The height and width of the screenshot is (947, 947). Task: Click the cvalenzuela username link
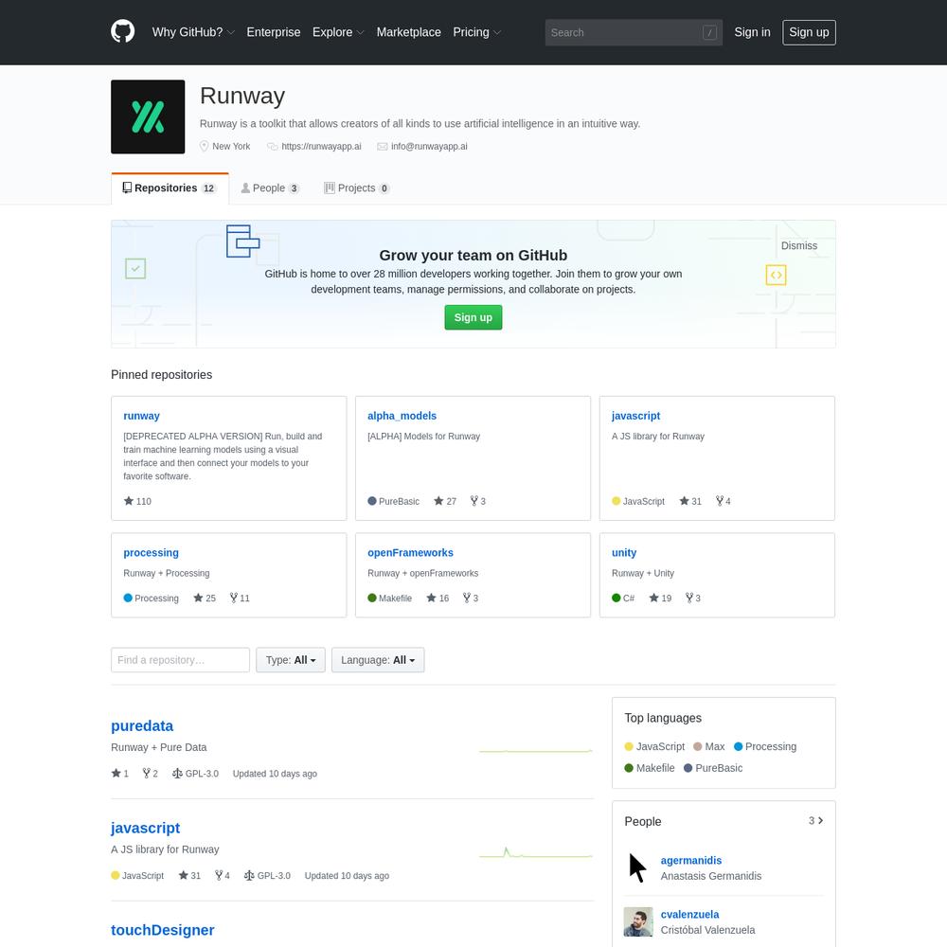pos(689,915)
